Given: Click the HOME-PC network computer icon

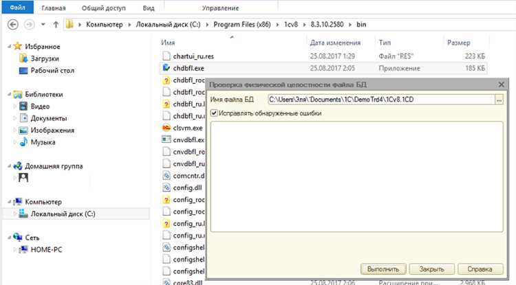Looking at the screenshot, I should pos(23,249).
